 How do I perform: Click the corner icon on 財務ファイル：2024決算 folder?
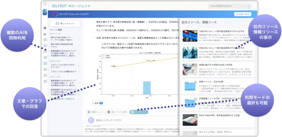tap(195, 82)
